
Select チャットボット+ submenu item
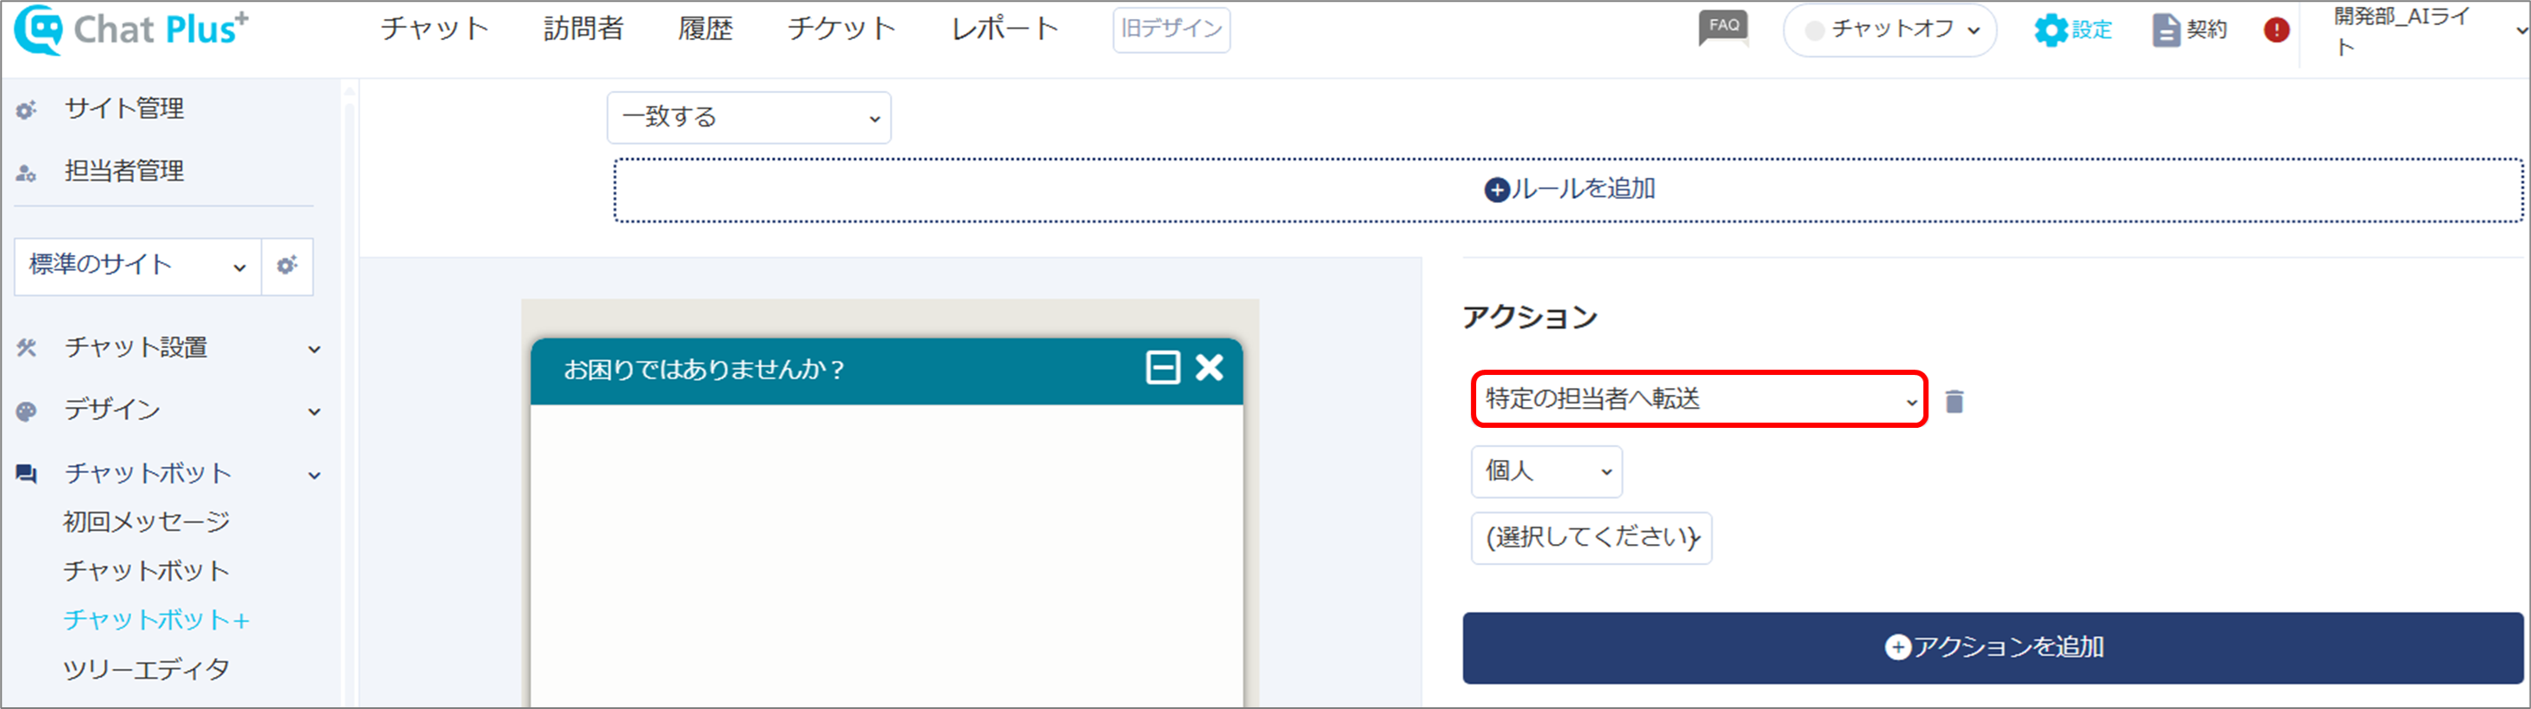[156, 620]
